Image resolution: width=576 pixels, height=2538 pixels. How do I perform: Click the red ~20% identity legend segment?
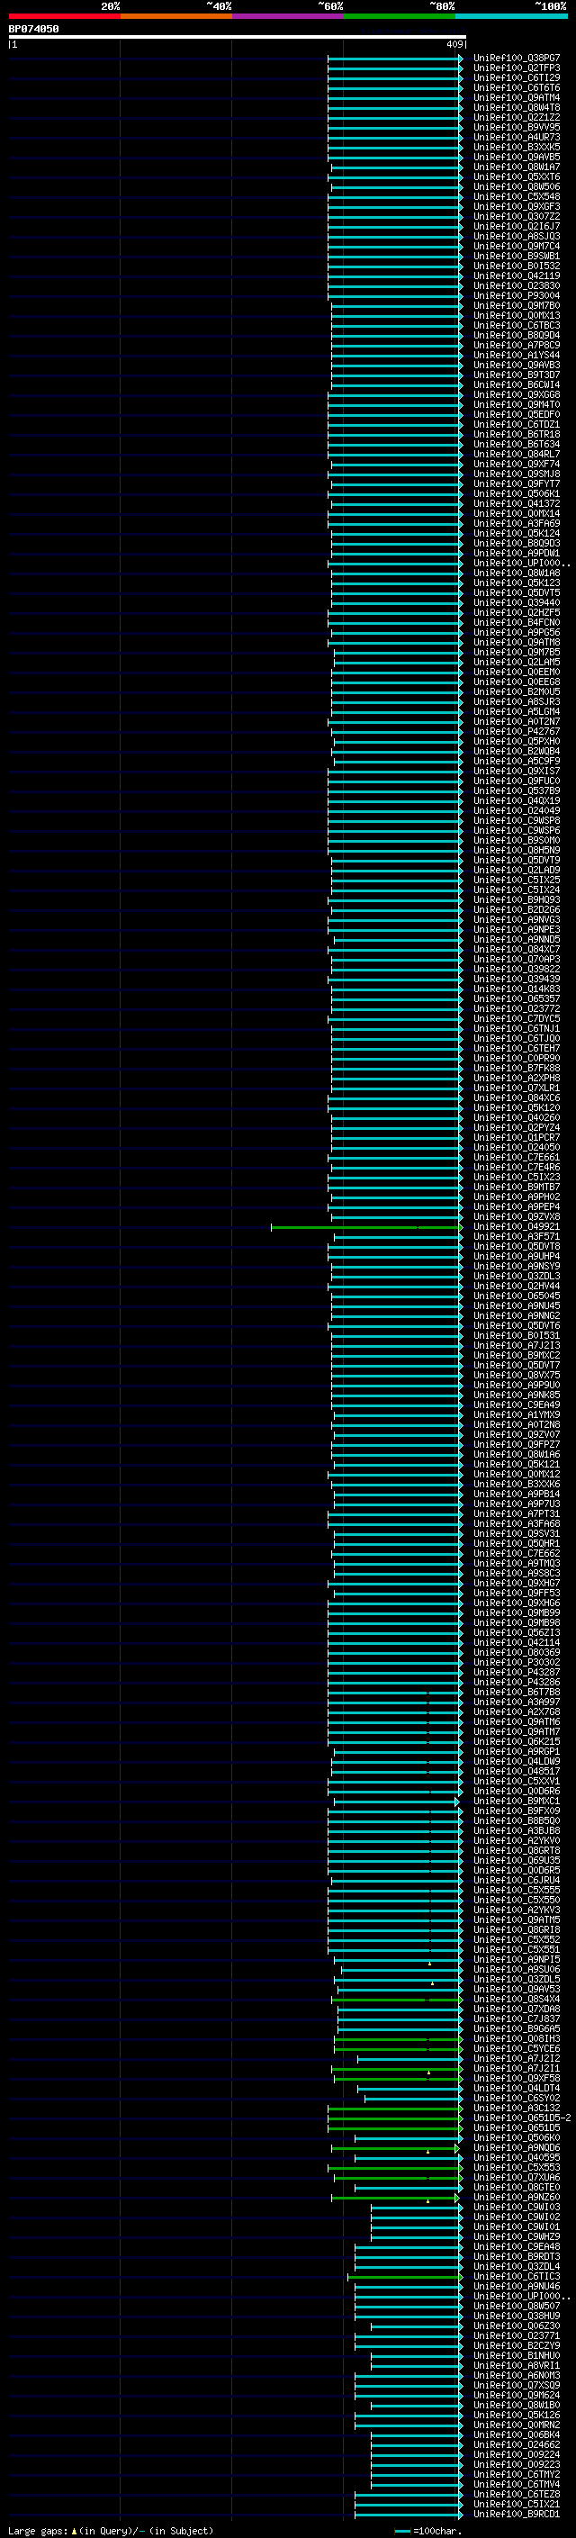tap(64, 16)
